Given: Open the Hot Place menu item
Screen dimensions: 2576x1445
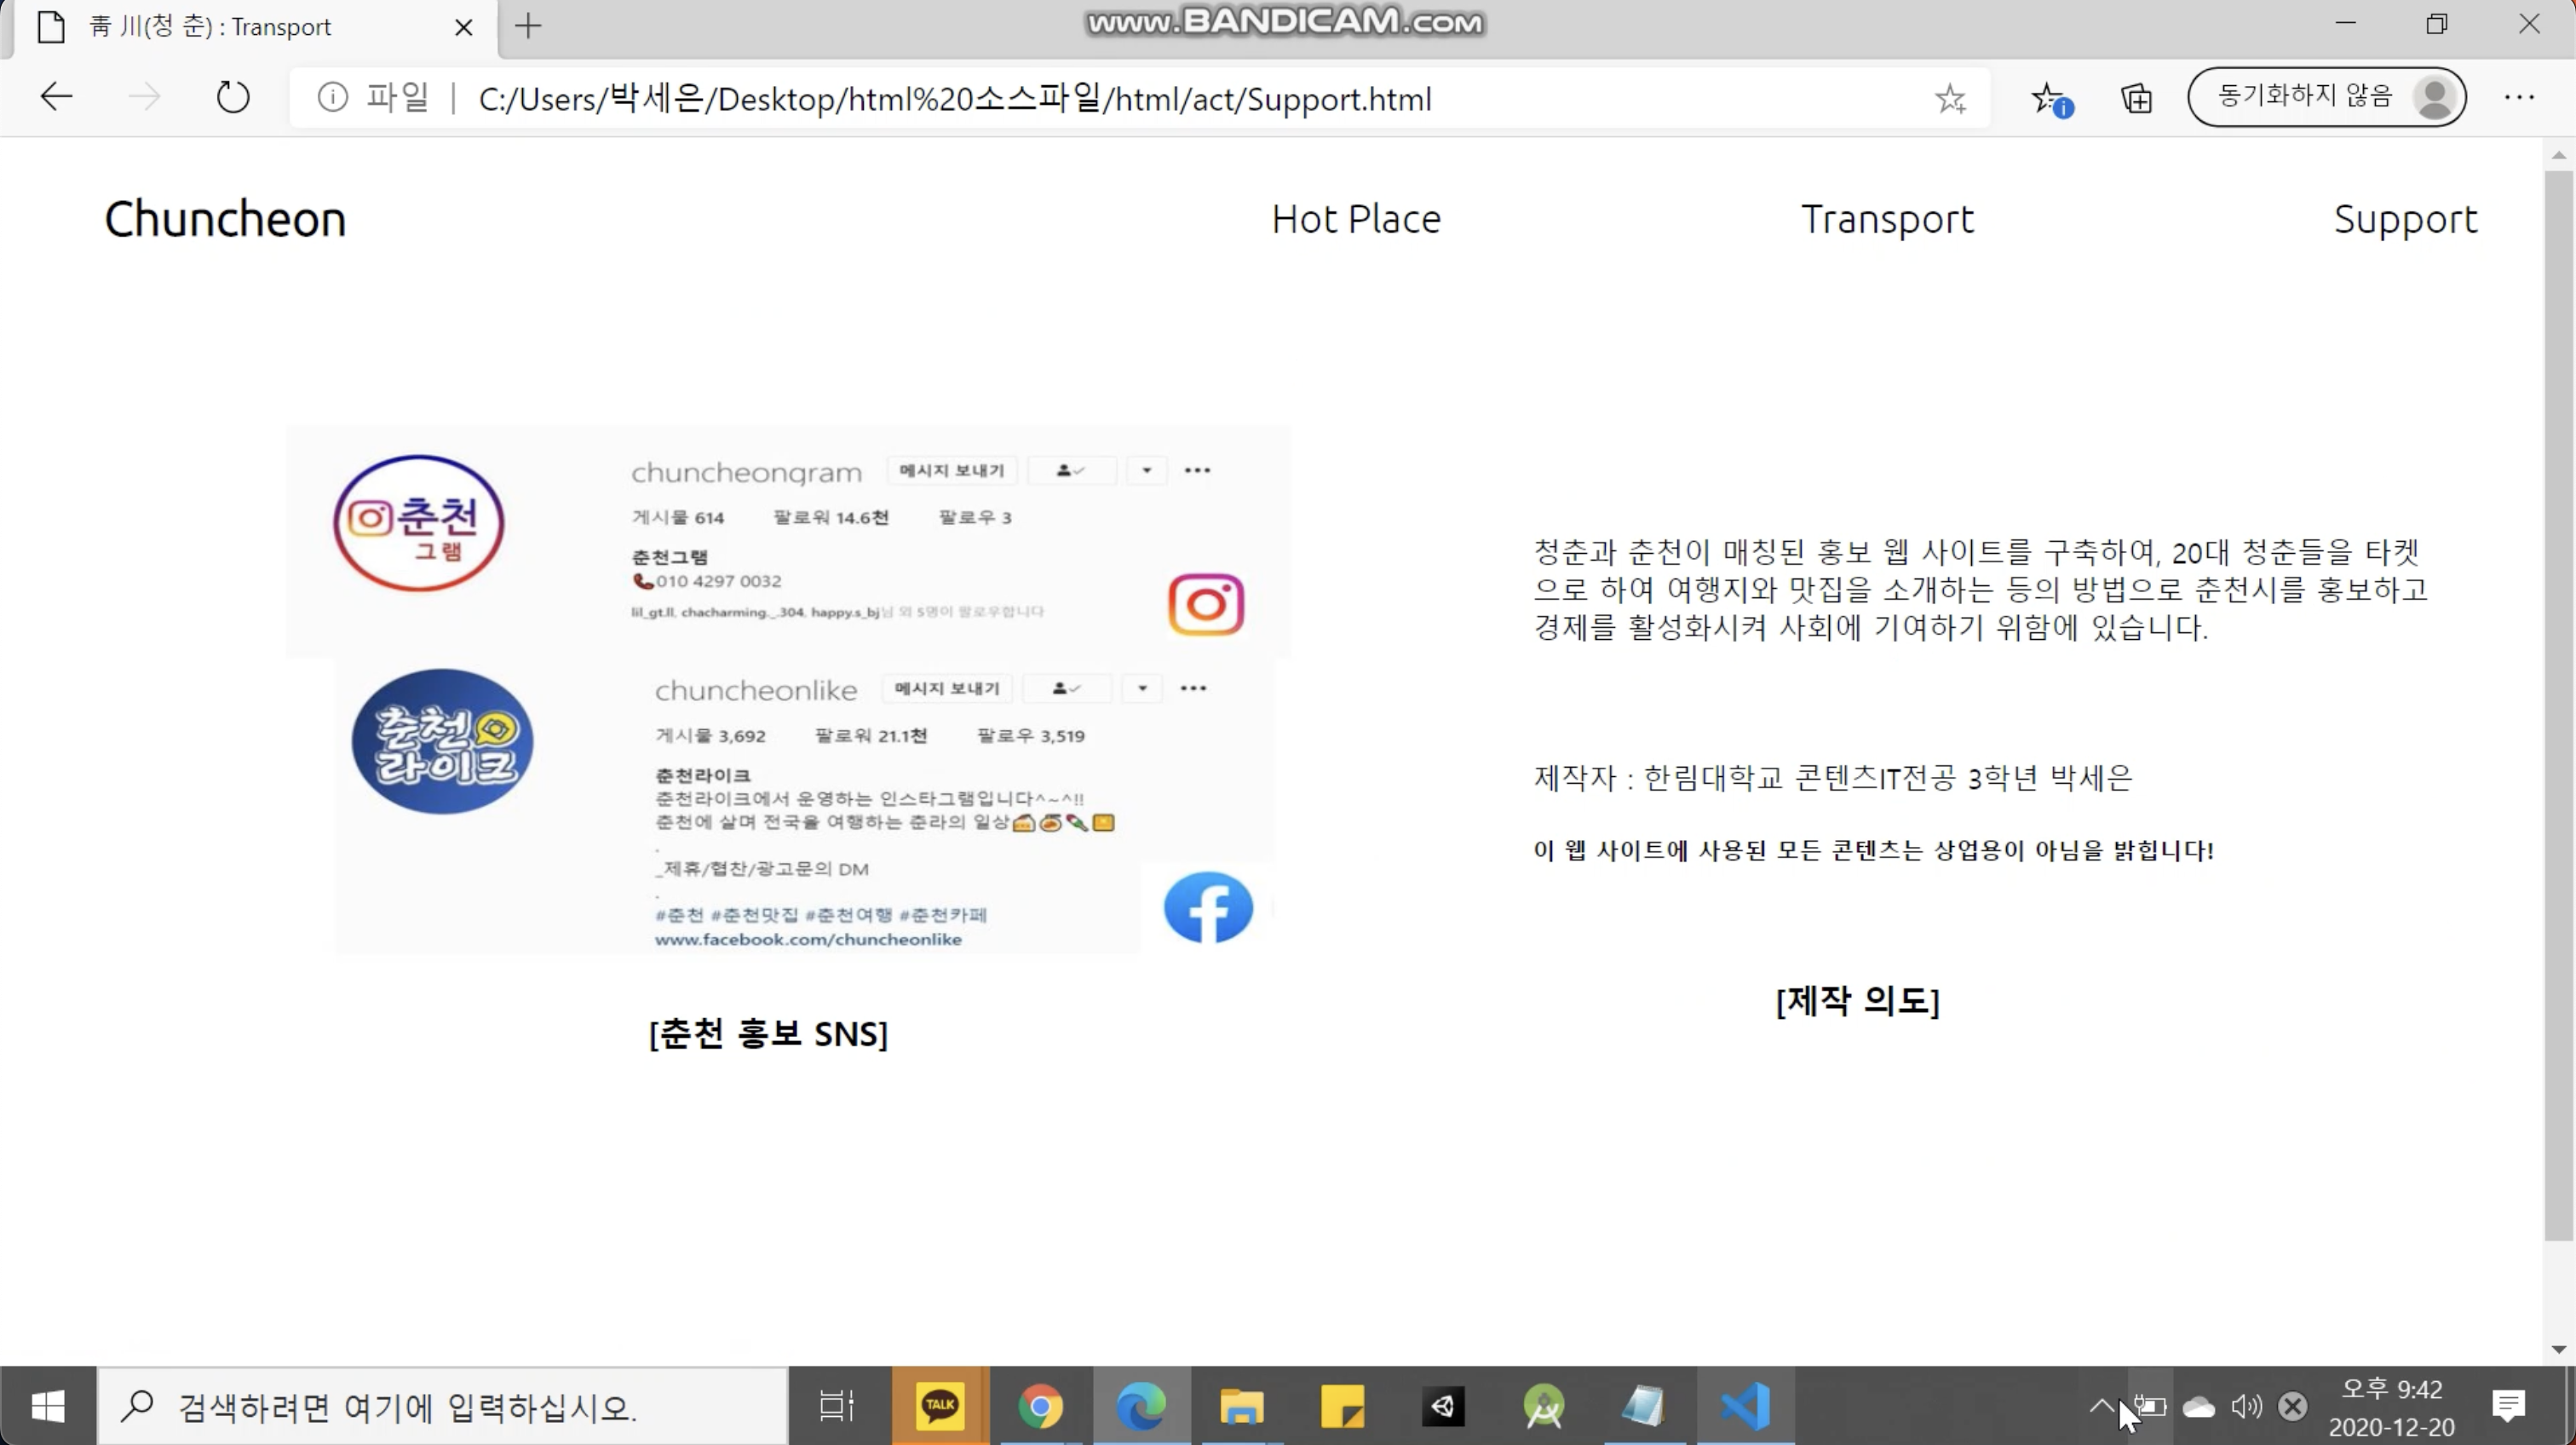Looking at the screenshot, I should pos(1355,219).
